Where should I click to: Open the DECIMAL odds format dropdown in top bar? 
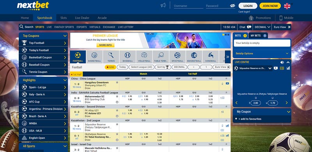[x=262, y=27]
